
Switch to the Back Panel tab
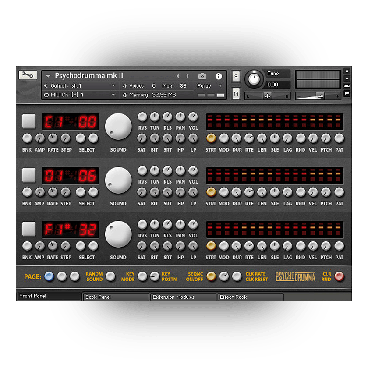[116, 297]
